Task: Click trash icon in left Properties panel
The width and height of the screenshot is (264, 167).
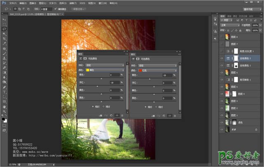Action: [122, 115]
